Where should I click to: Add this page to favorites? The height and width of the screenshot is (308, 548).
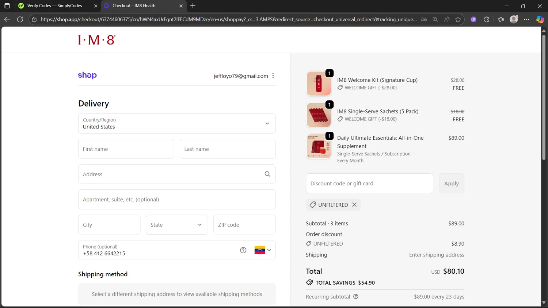tap(458, 19)
